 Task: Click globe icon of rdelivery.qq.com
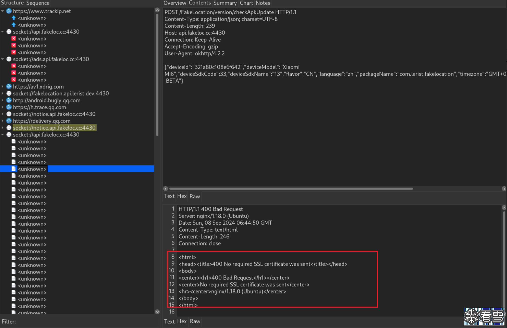point(9,121)
